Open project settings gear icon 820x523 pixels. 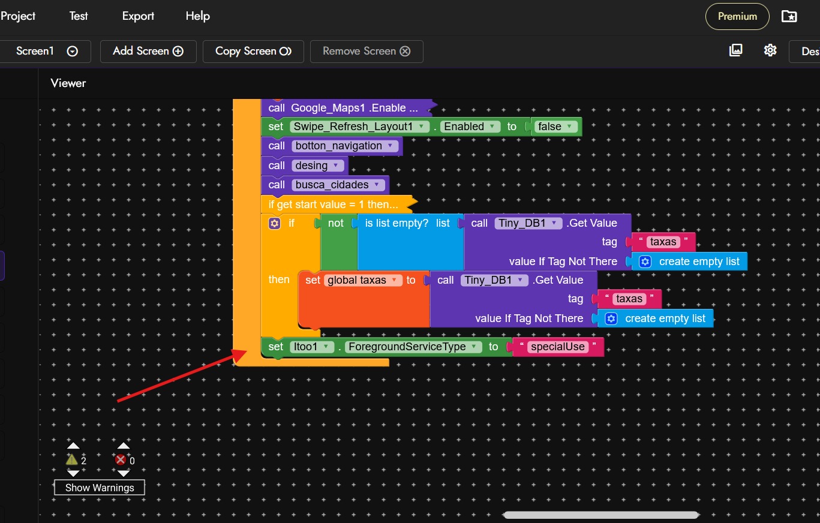coord(770,50)
